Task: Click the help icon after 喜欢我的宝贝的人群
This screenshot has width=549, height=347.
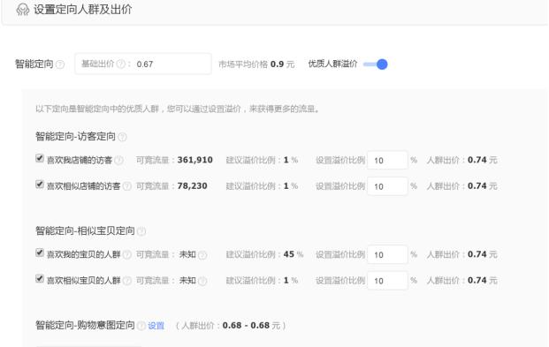Action: pos(127,254)
